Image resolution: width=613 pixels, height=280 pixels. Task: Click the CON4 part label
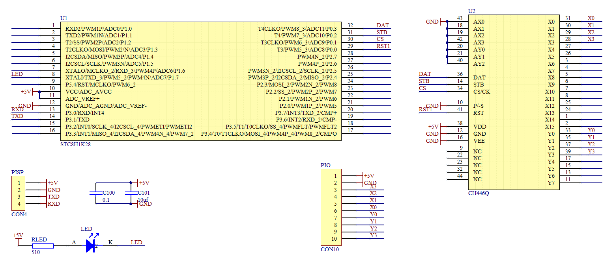click(x=19, y=214)
